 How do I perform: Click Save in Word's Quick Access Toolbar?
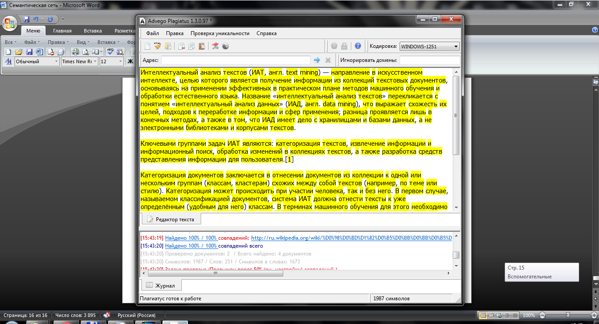pyautogui.click(x=26, y=19)
